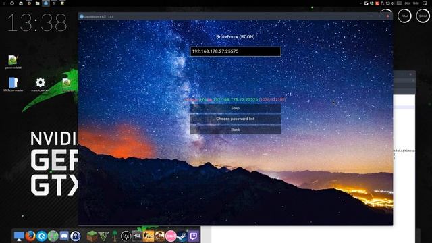Focus the server address field 192.168.178.27:25575
The image size is (432, 243).
click(236, 51)
